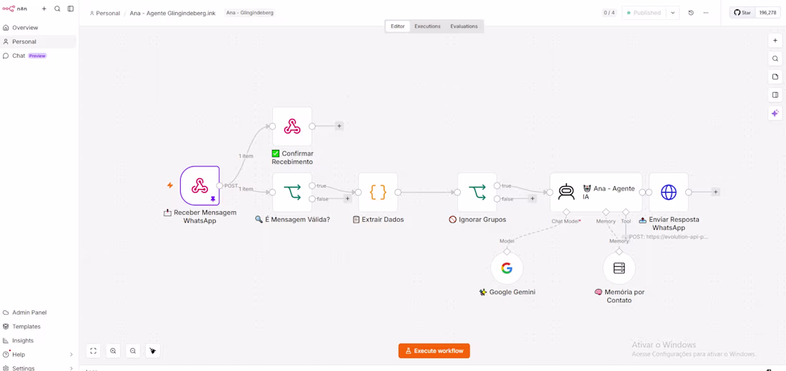Switch to the Evaluations tab

click(464, 26)
